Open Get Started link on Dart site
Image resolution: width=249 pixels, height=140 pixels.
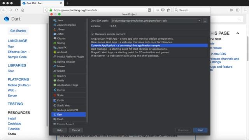(18, 31)
